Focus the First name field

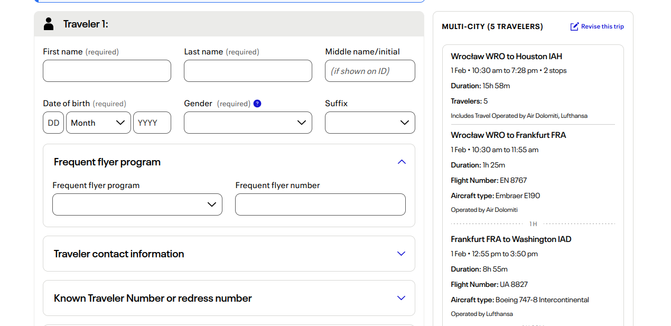coord(107,71)
